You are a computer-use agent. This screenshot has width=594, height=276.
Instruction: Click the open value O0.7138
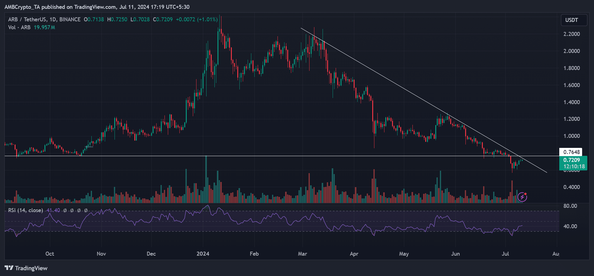point(94,19)
